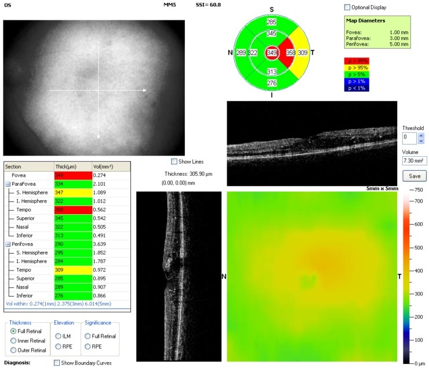
Task: Check the Show Lines checkbox
Action: click(174, 161)
